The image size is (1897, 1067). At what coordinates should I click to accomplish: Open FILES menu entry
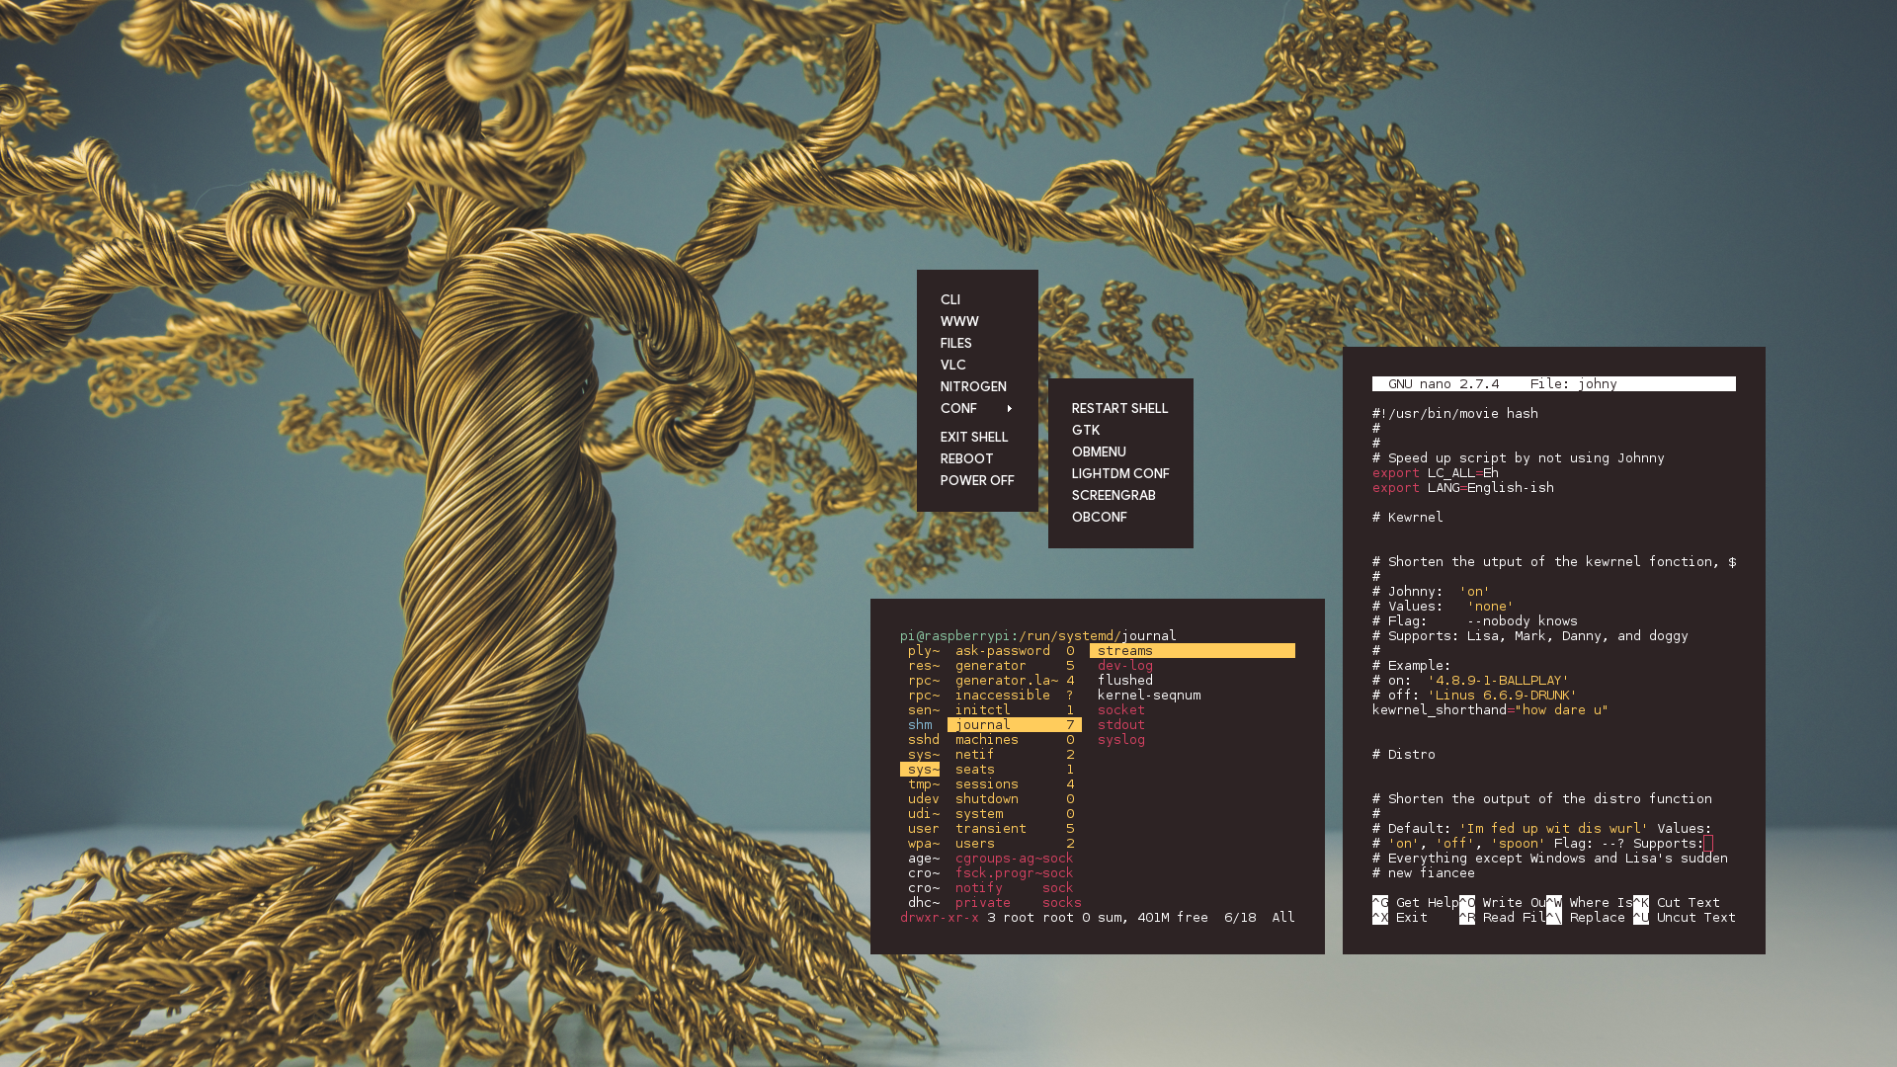pyautogui.click(x=955, y=343)
